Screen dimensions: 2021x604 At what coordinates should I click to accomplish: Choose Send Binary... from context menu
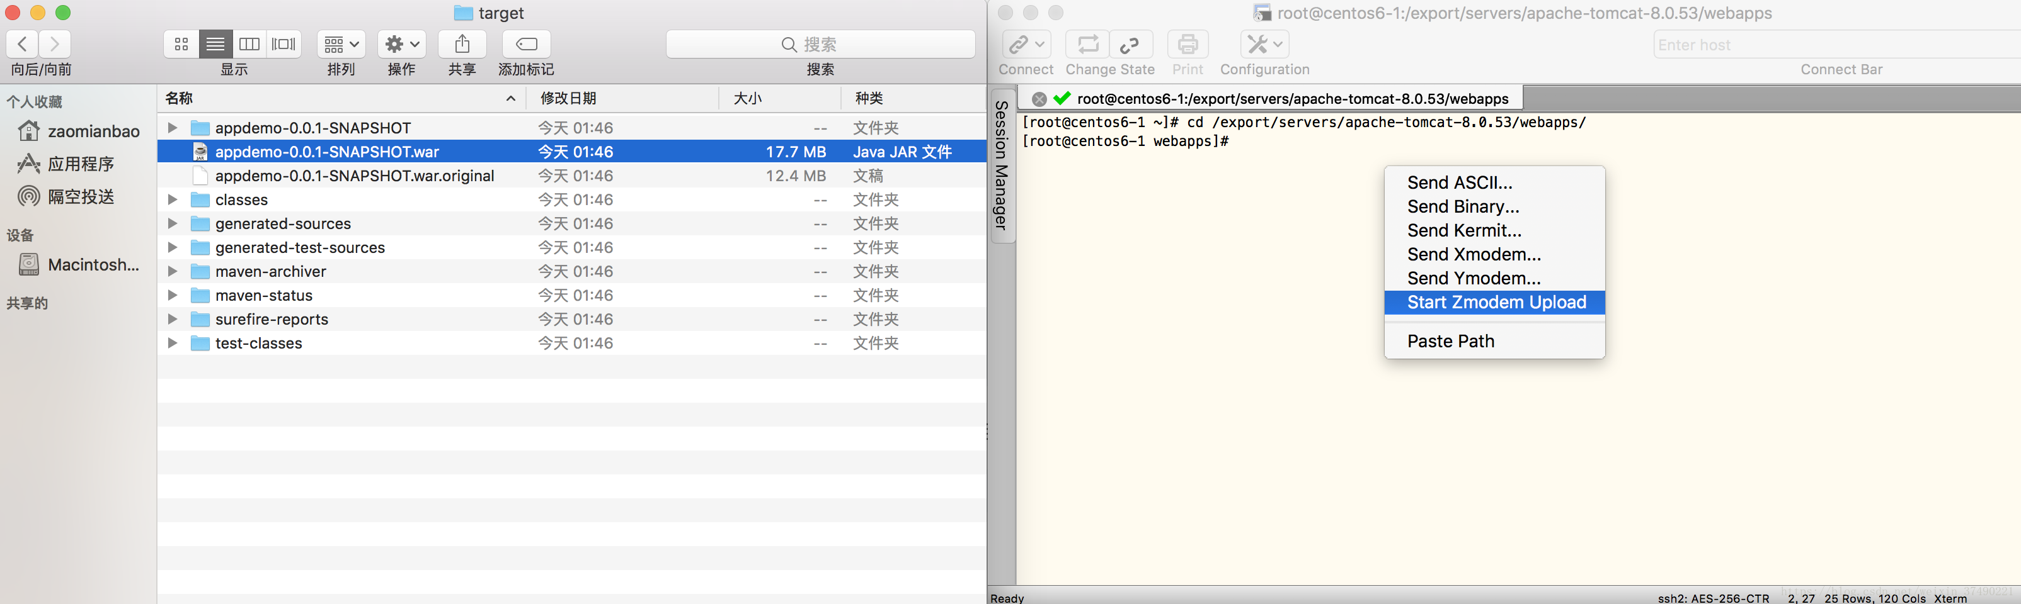coord(1494,207)
